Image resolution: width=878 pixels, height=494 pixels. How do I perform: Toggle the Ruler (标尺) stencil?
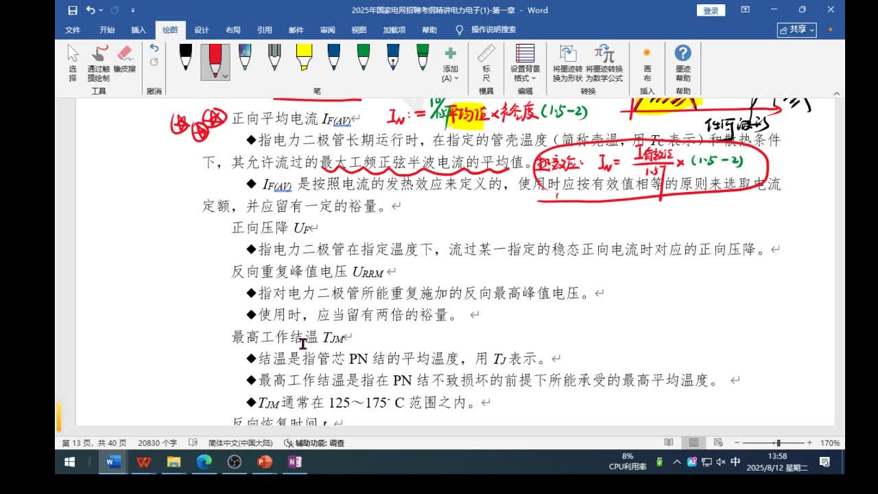[x=486, y=63]
